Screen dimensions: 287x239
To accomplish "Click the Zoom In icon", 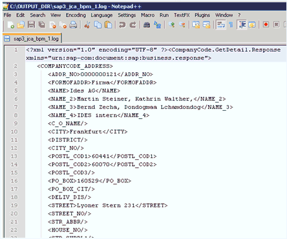I will (x=172, y=25).
